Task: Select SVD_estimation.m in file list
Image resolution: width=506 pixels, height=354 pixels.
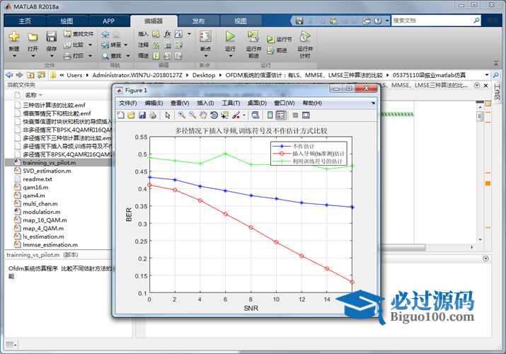Action: [47, 171]
